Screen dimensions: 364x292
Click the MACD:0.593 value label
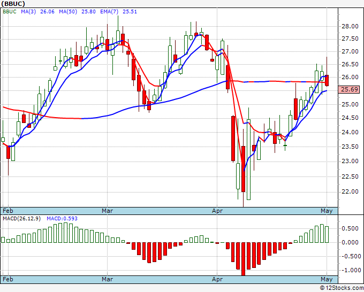pos(62,219)
